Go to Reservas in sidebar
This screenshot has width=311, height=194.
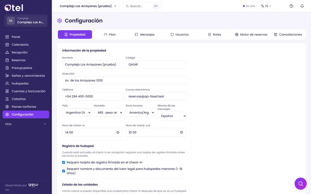[26, 60]
